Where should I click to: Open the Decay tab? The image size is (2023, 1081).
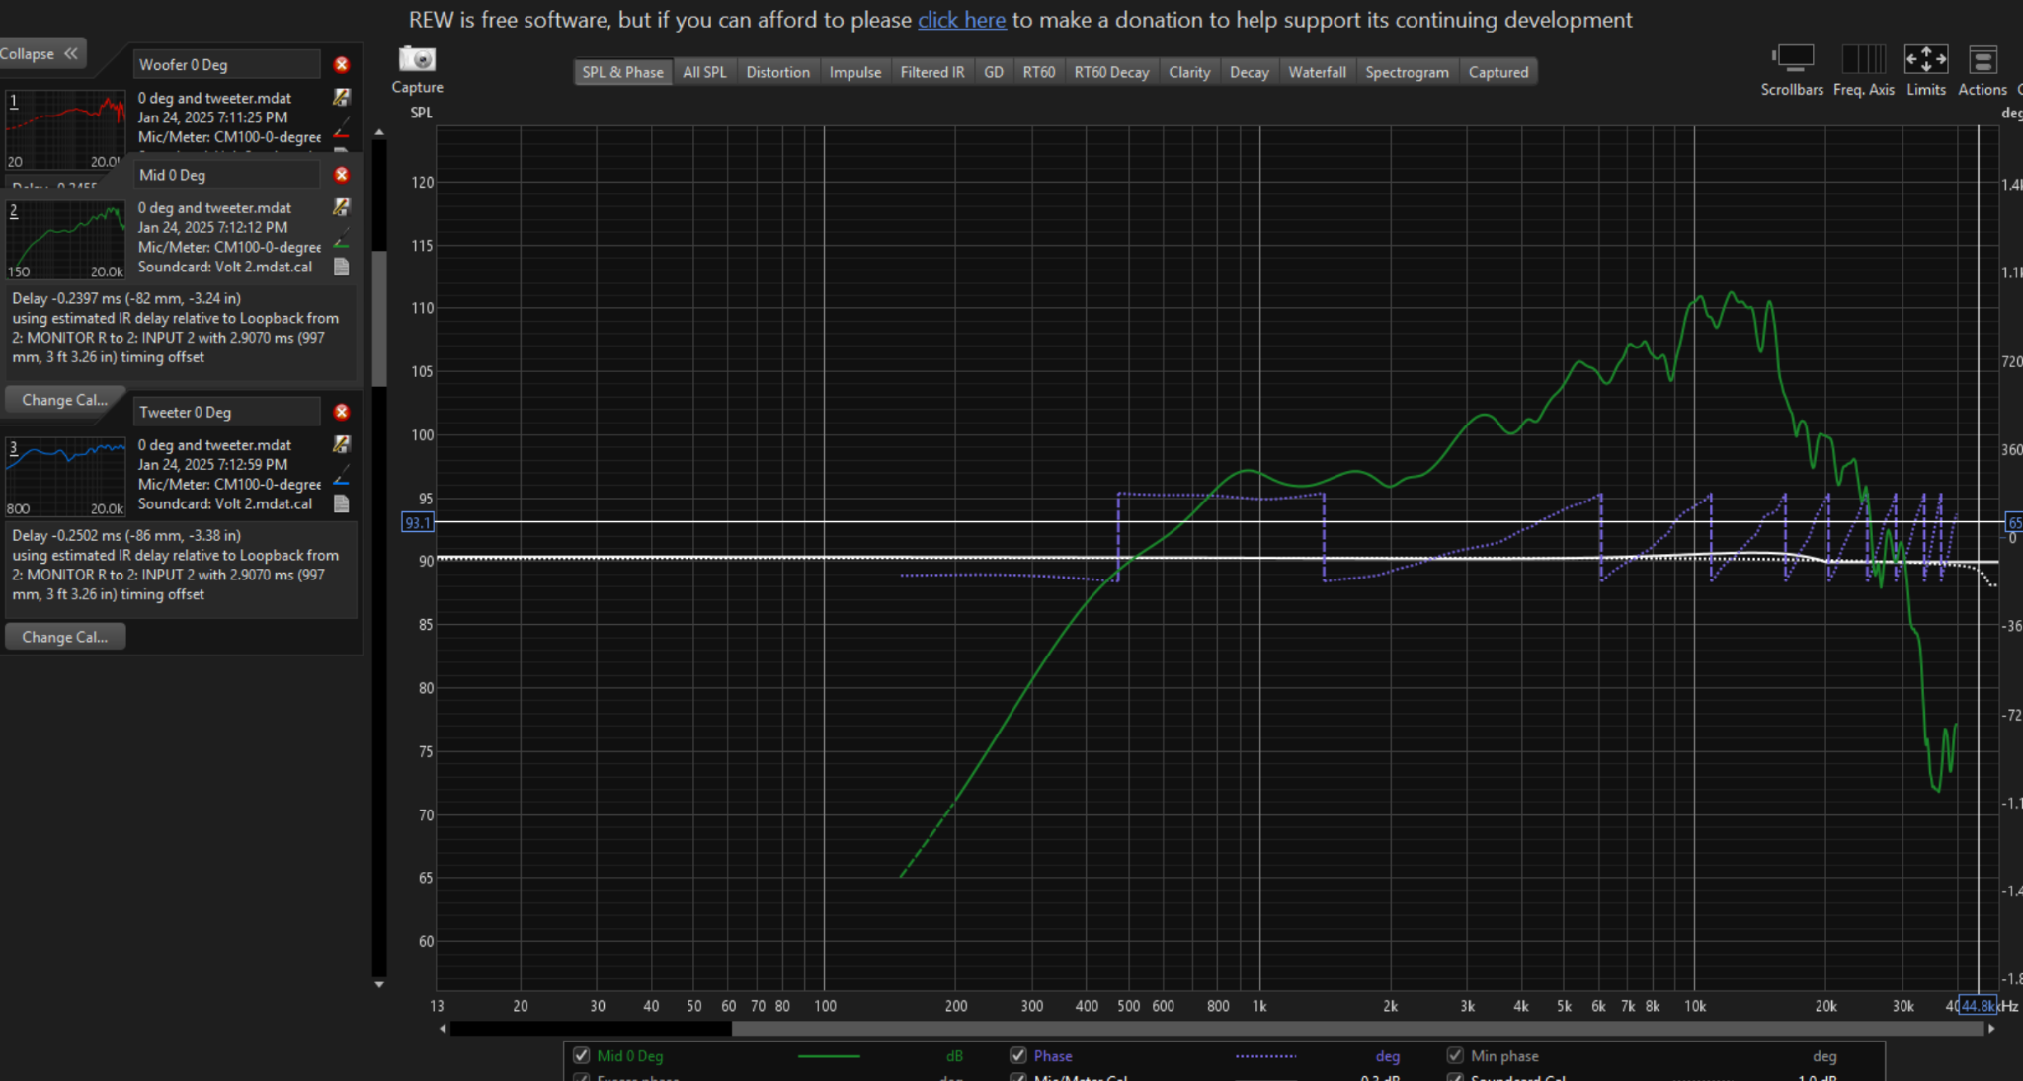(x=1249, y=72)
